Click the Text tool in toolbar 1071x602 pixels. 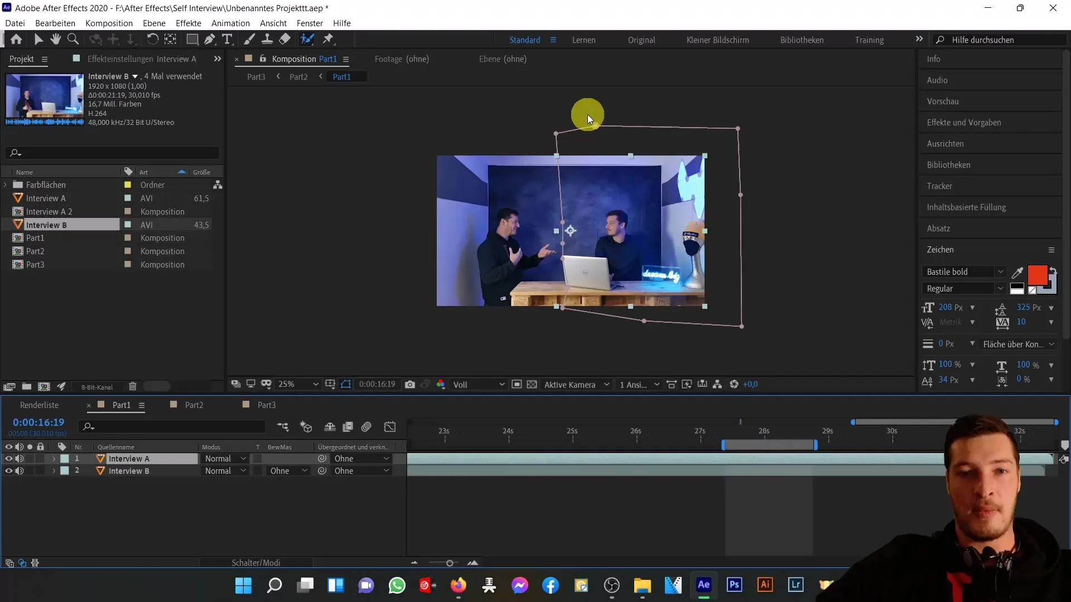click(229, 40)
